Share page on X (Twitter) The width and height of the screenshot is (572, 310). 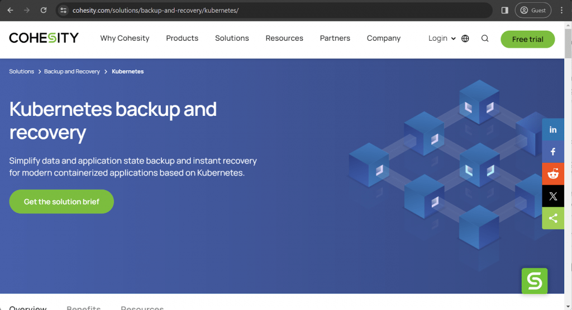coord(553,196)
